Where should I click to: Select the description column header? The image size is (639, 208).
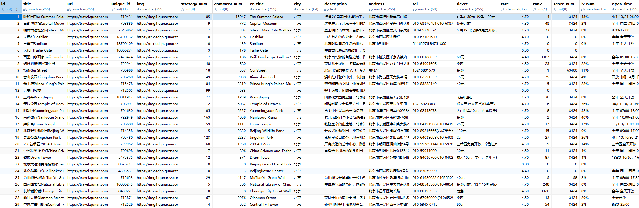[x=345, y=6]
